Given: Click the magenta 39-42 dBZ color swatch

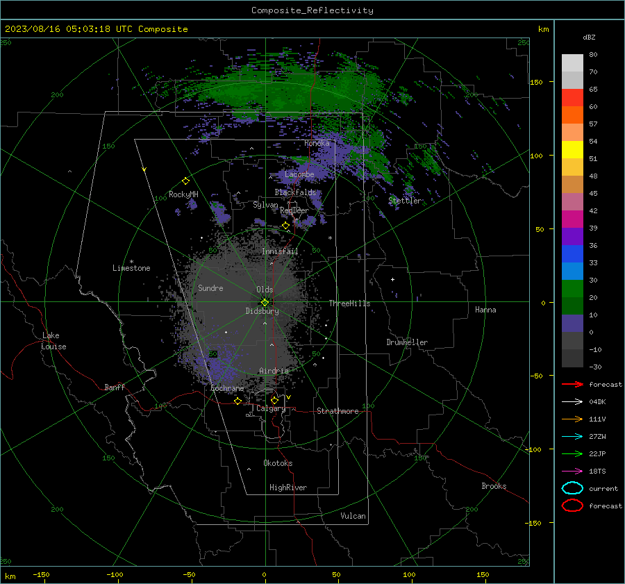Looking at the screenshot, I should 572,219.
